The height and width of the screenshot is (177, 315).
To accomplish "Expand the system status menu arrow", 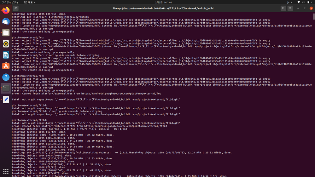I will (312, 2).
